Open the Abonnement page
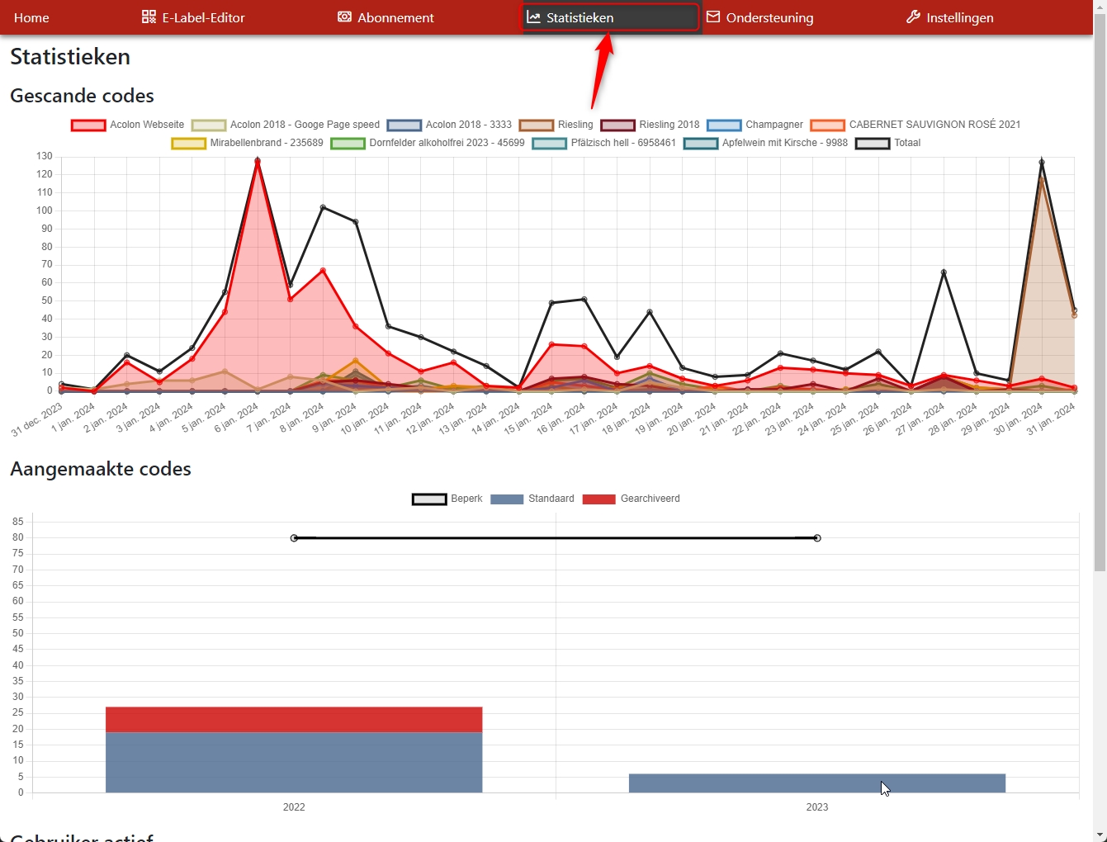The height and width of the screenshot is (842, 1107). point(395,17)
